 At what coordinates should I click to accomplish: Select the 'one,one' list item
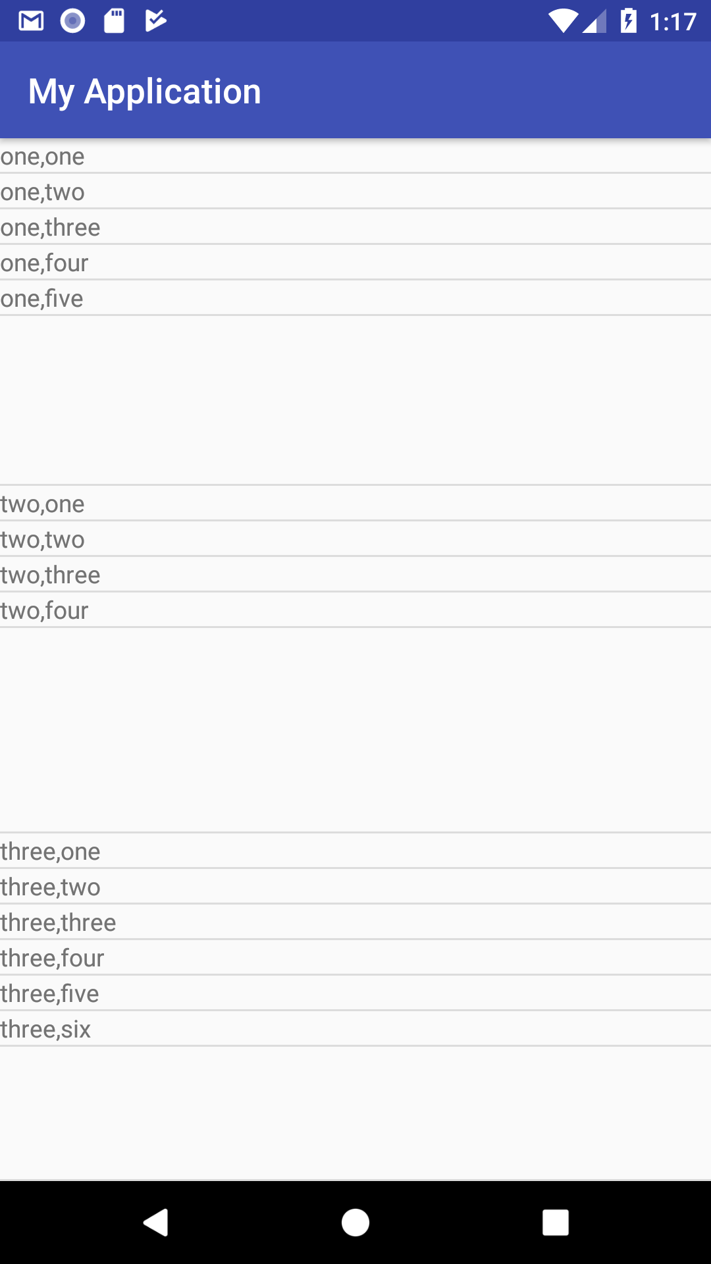[x=355, y=156]
